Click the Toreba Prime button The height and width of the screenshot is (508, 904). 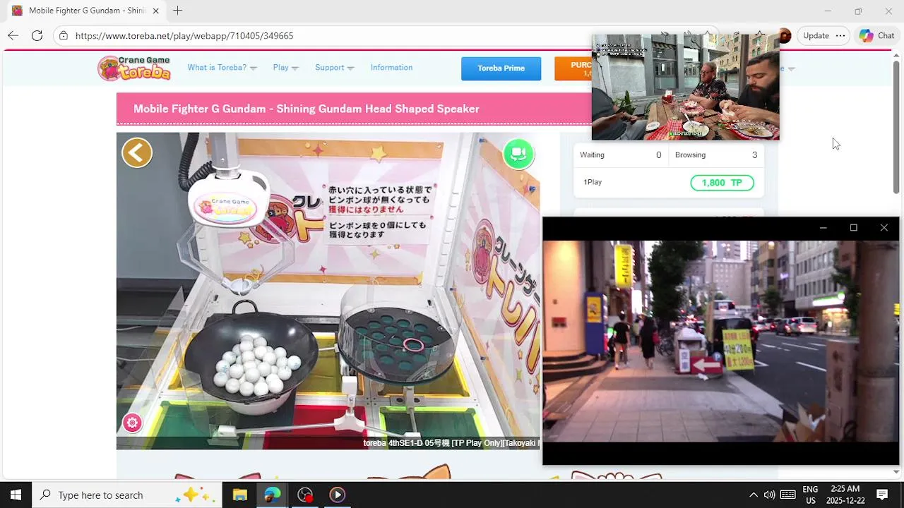pyautogui.click(x=501, y=68)
